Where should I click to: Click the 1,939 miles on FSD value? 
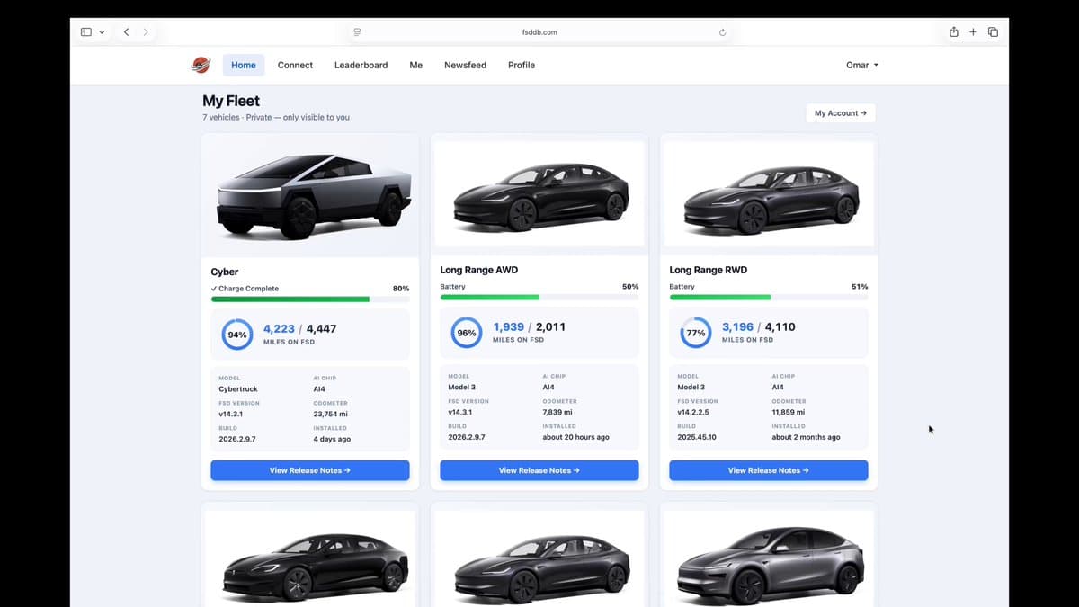click(x=508, y=327)
